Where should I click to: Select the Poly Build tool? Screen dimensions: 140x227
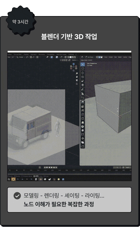[83, 122]
